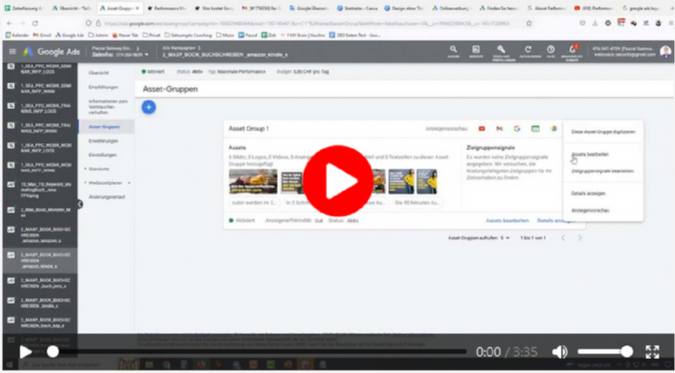Open the Google Search ad preview icon
Screen dimensions: 675x373
coord(517,128)
